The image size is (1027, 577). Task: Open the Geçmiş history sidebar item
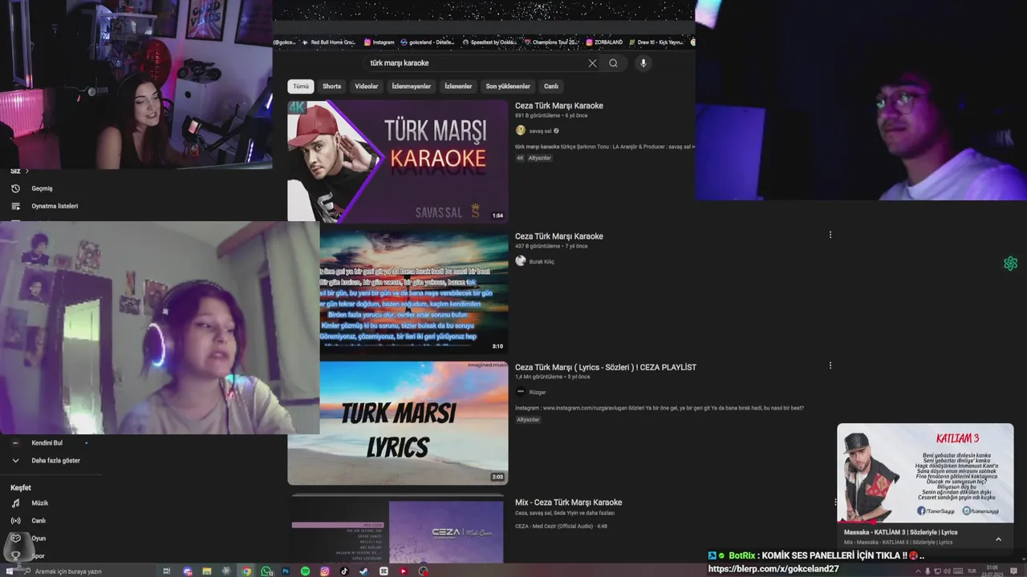pyautogui.click(x=42, y=188)
